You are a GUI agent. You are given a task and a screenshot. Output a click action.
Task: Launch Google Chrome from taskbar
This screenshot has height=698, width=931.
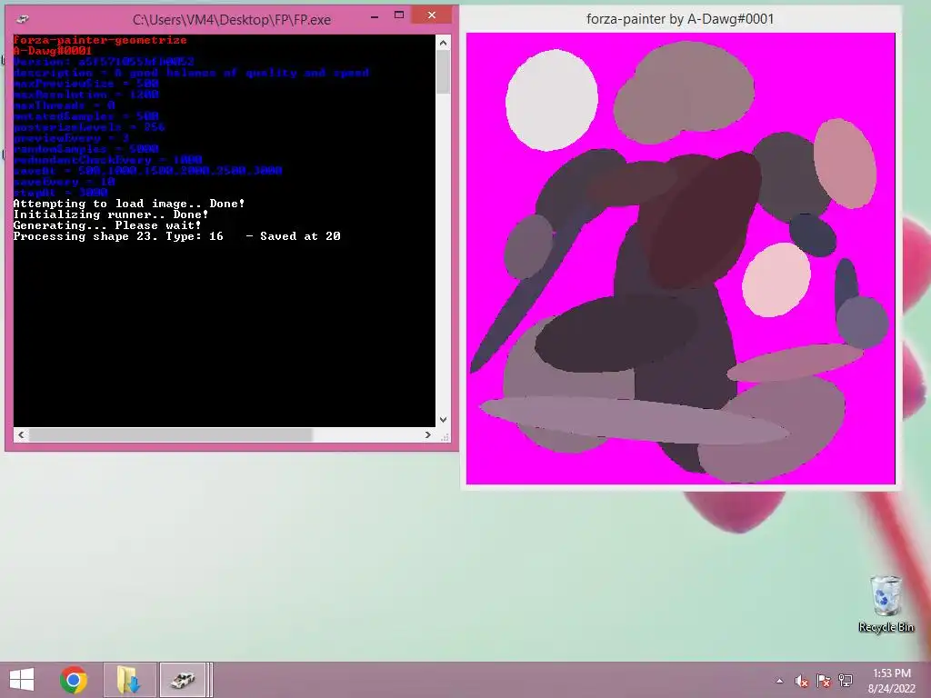(74, 680)
